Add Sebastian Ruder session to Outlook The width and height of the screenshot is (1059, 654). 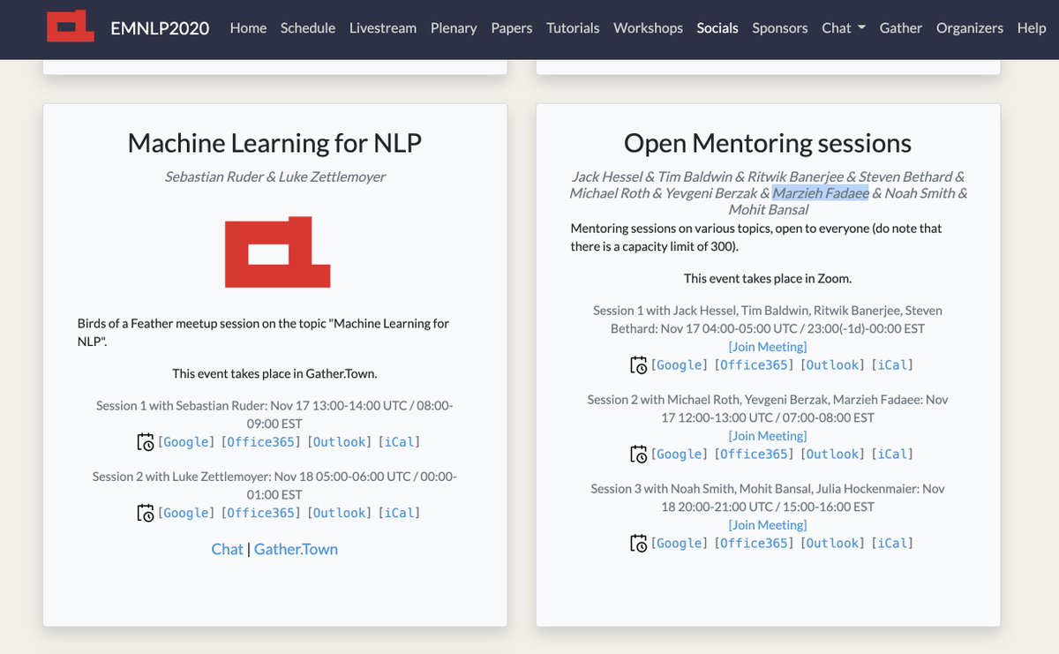pos(340,441)
